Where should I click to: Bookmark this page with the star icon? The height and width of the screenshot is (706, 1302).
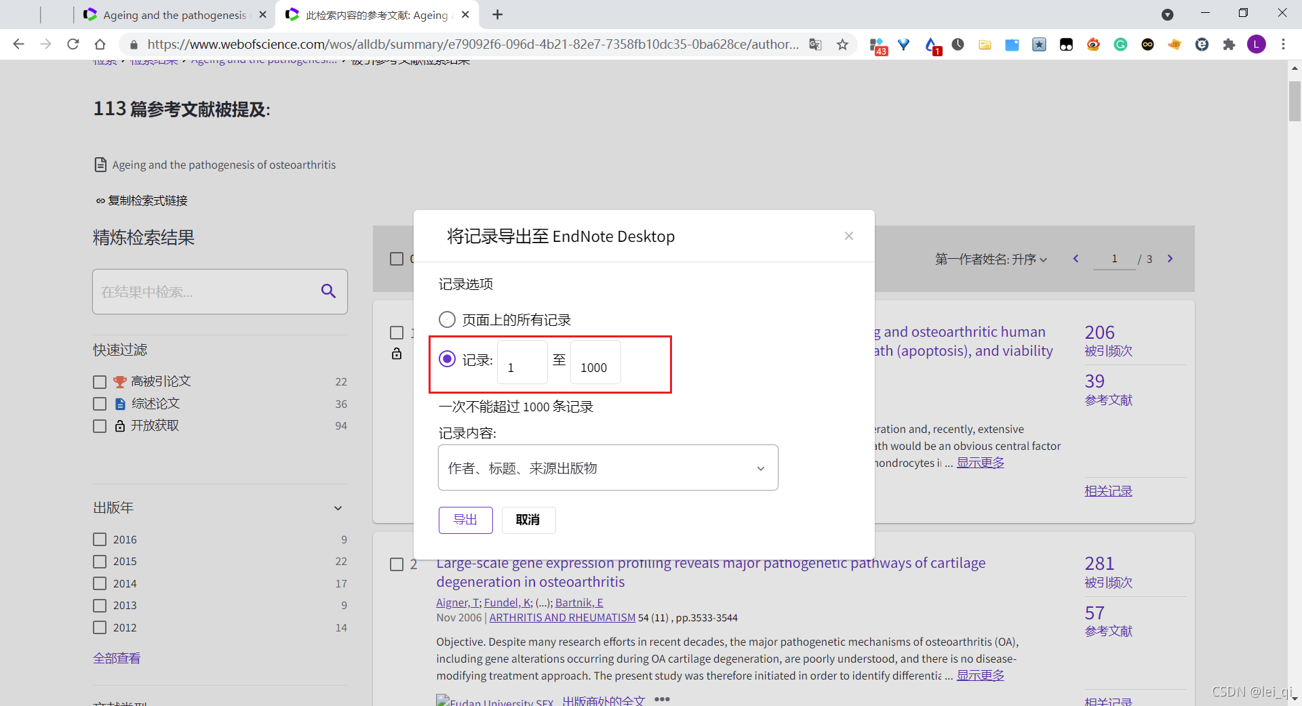coord(842,44)
